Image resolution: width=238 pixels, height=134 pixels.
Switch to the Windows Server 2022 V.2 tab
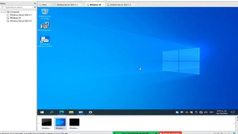(120, 5)
